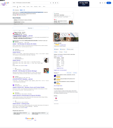
Task: Open MapQuest result 'Atelier - 1451 Brooklyn St'
Action: click(24, 44)
